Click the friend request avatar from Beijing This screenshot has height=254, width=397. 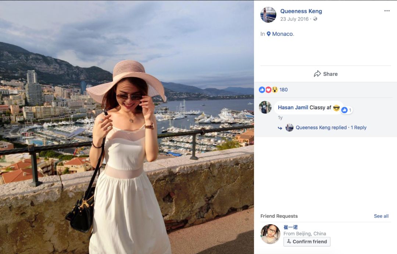[270, 234]
